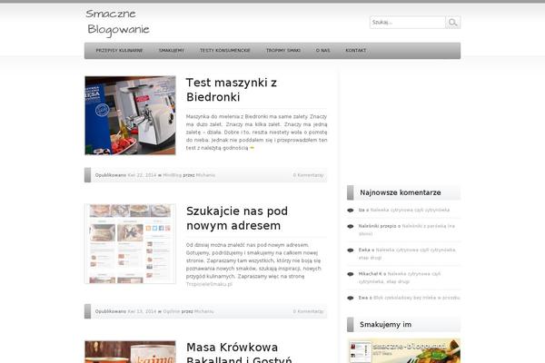Open post title Test maszynki z Biedronki
This screenshot has height=363, width=545.
tap(232, 90)
